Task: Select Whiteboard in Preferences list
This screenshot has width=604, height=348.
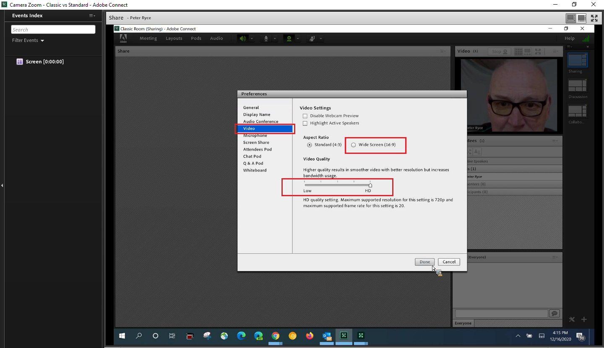Action: tap(255, 170)
